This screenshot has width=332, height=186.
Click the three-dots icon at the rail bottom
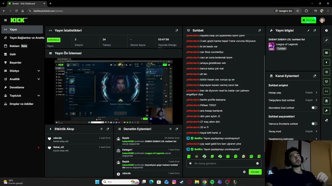click(x=326, y=120)
